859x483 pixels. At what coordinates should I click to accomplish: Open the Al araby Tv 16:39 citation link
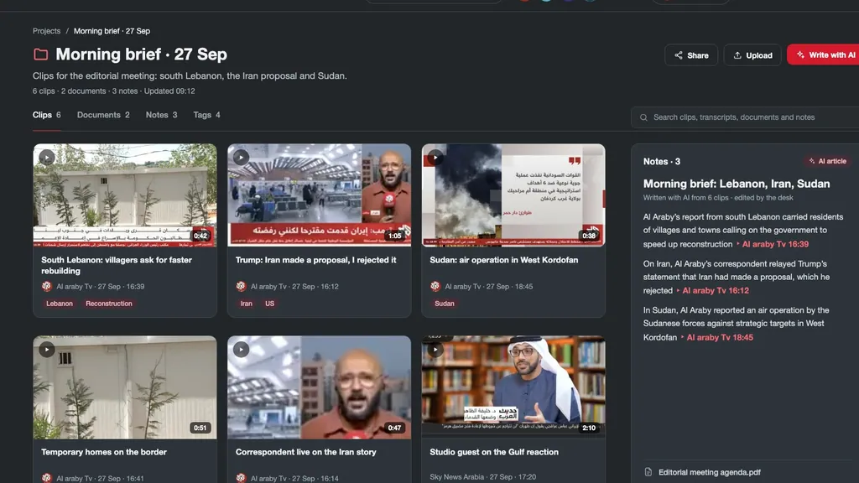click(773, 244)
